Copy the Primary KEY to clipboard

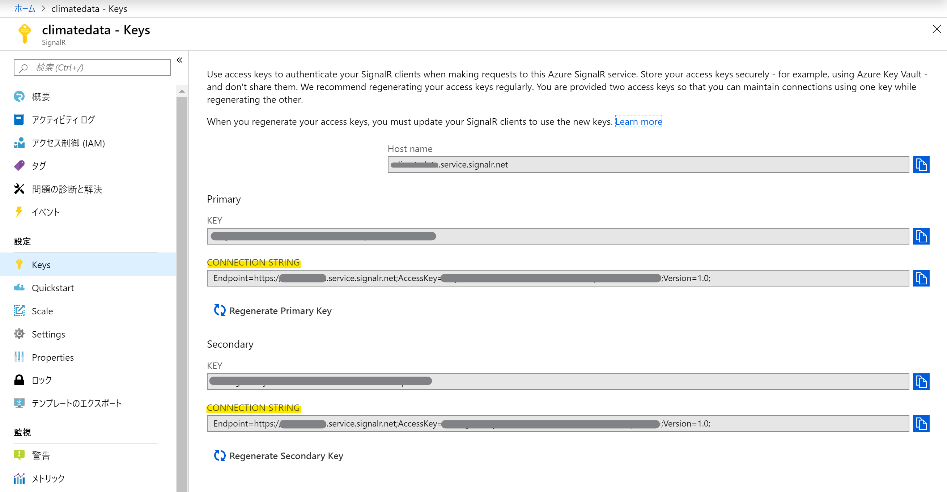click(x=921, y=236)
